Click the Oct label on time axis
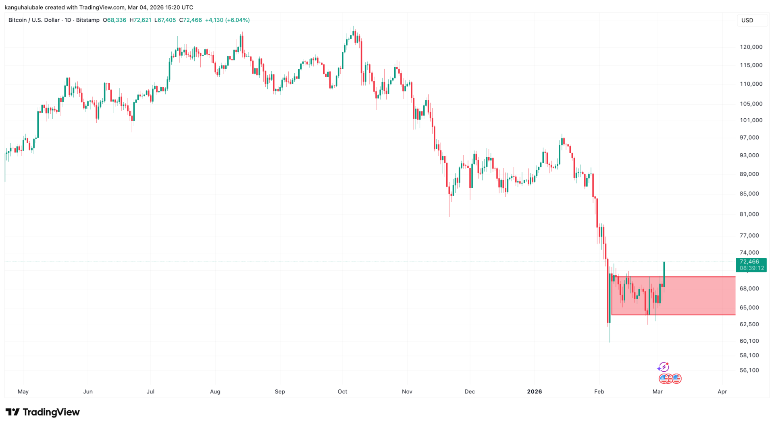This screenshot has height=426, width=774. (x=342, y=391)
